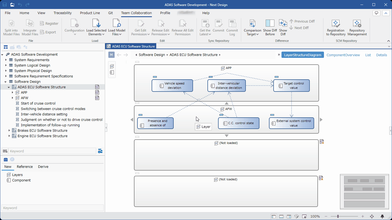The height and width of the screenshot is (220, 392).
Task: Click the load icon beside AFW row
Action: (97, 98)
